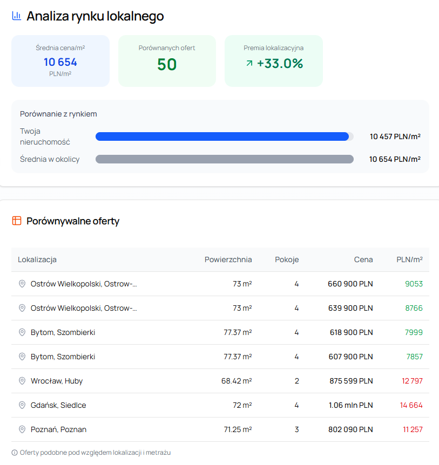Screen dimensions: 439x465
Task: Click the Powierzchnia column header
Action: click(228, 259)
